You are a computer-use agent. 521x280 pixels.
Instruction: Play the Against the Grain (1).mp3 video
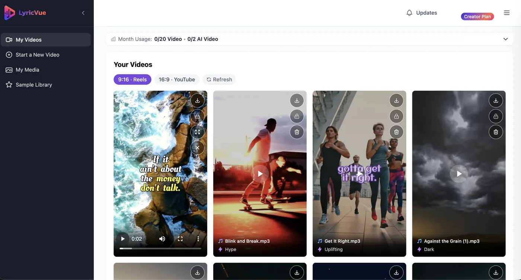pos(459,174)
